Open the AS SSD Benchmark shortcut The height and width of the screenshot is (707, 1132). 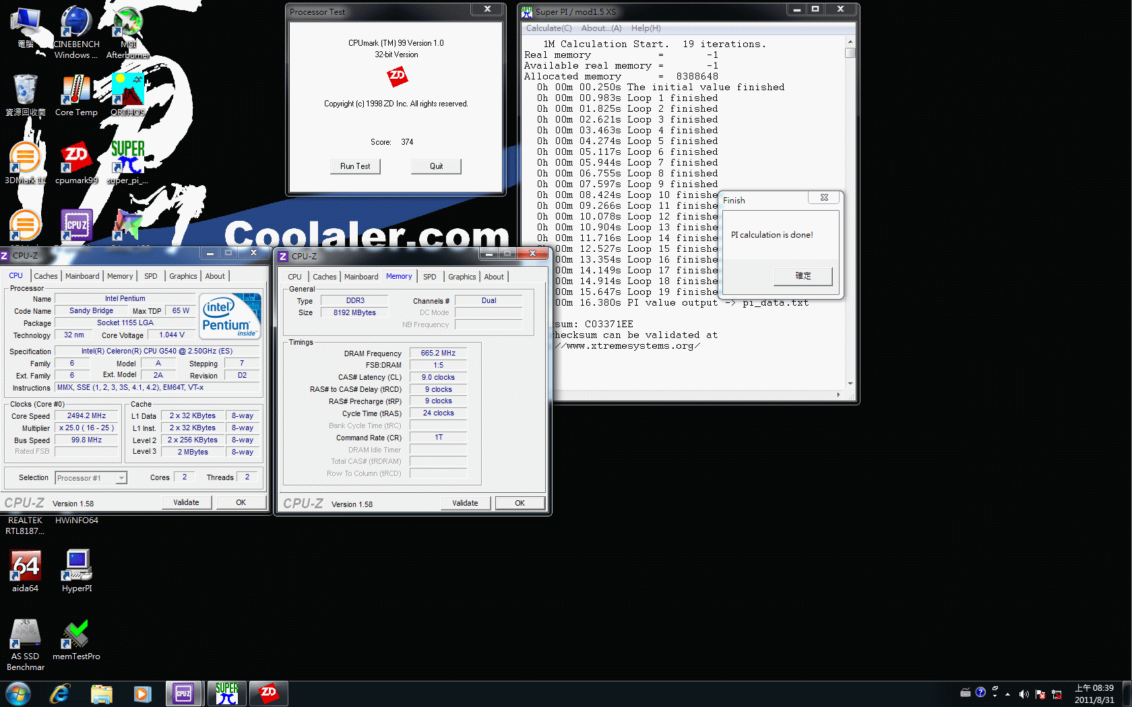pos(25,644)
